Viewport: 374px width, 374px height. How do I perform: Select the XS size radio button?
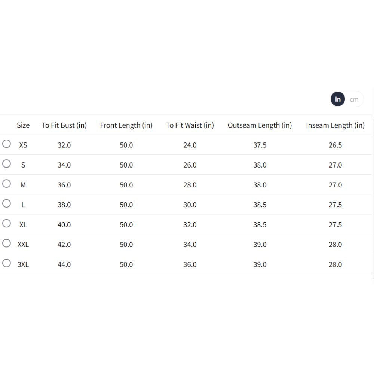coord(6,144)
